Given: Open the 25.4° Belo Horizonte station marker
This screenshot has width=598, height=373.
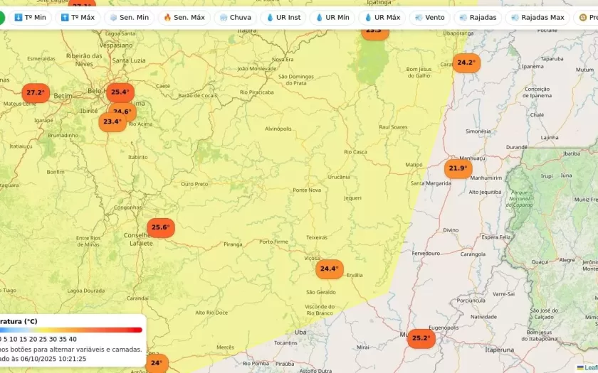Looking at the screenshot, I should (x=120, y=92).
